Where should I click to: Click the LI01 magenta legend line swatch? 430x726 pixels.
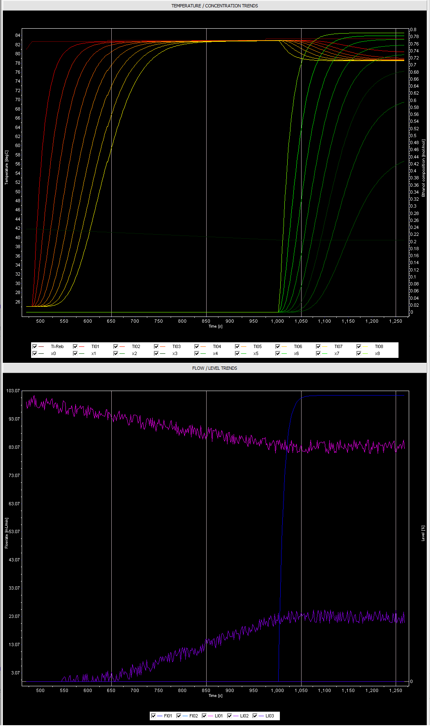tap(211, 716)
